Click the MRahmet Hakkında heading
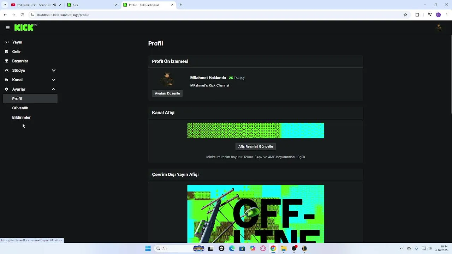 (208, 78)
